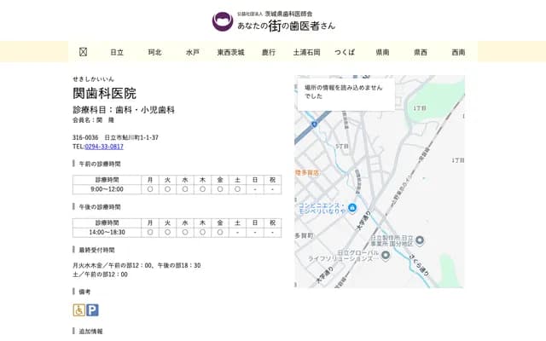This screenshot has height=341, width=546.
Task: Open the 県南 region tab
Action: (x=382, y=52)
